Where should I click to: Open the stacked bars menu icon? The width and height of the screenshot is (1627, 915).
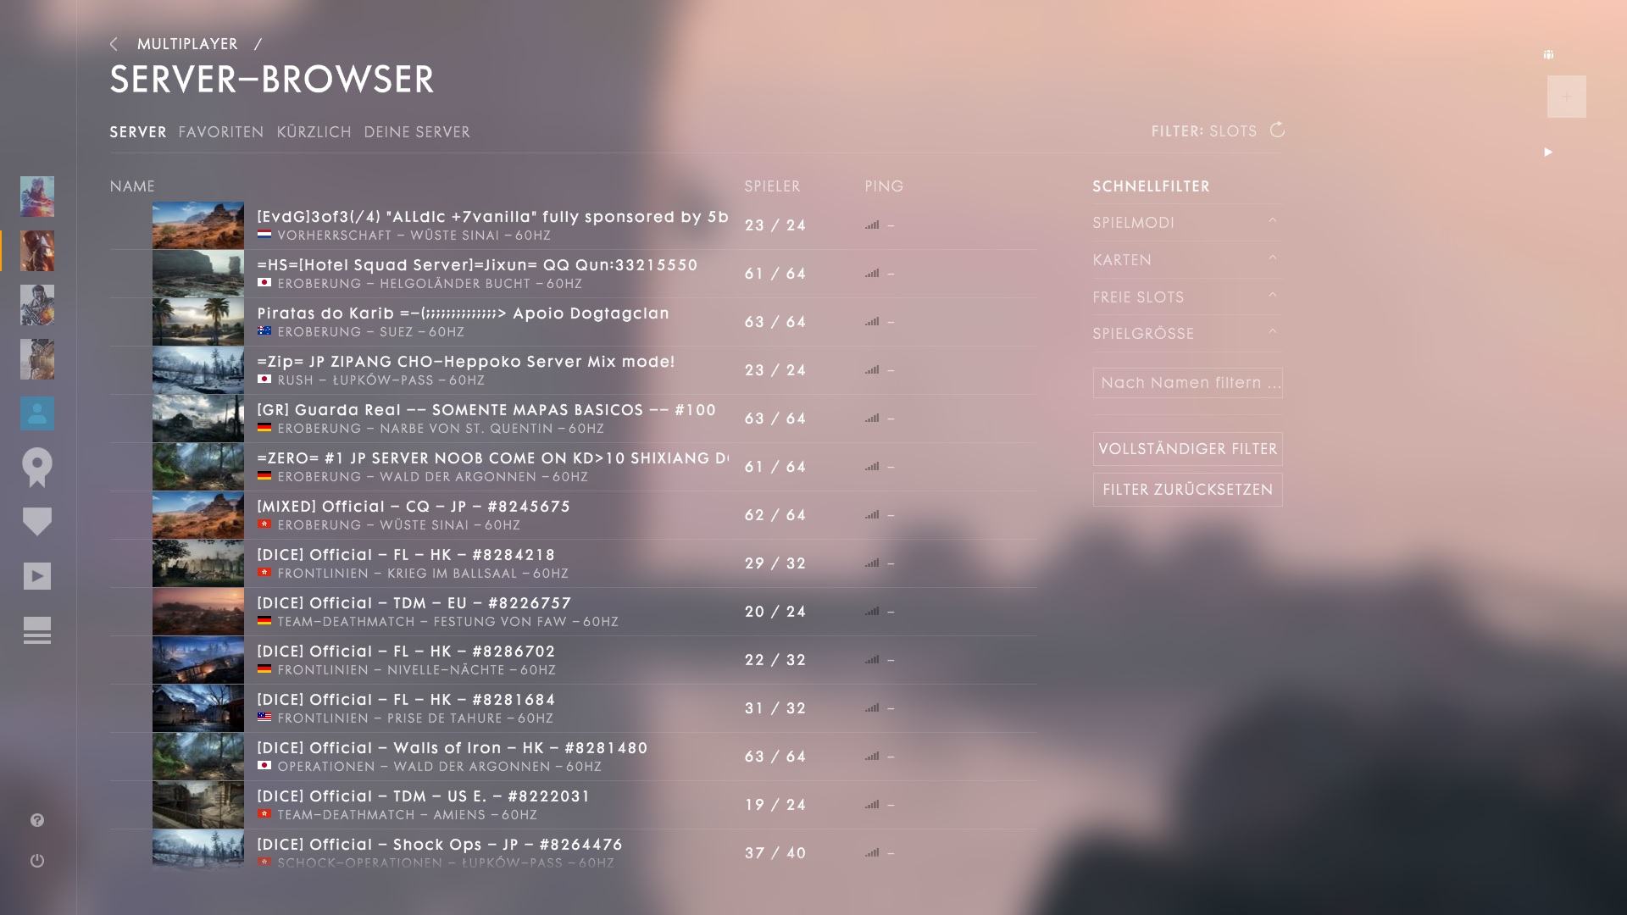click(37, 630)
